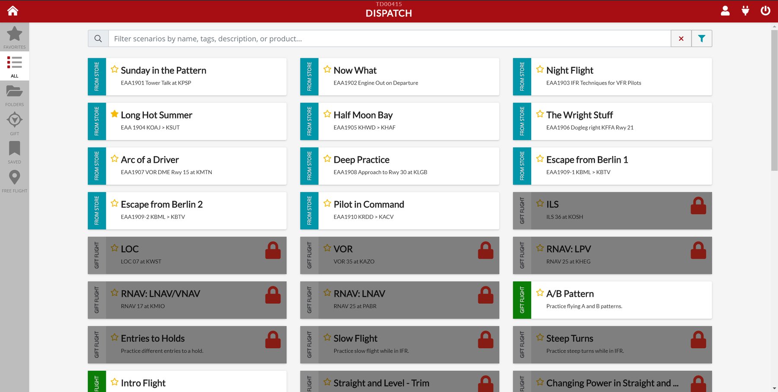Viewport: 778px width, 392px height.
Task: Favorite the Night Flight scenario
Action: 539,69
